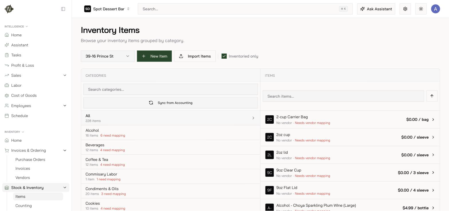Open the Spot Dessert Bar organization switcher
449x211 pixels.
click(x=107, y=9)
